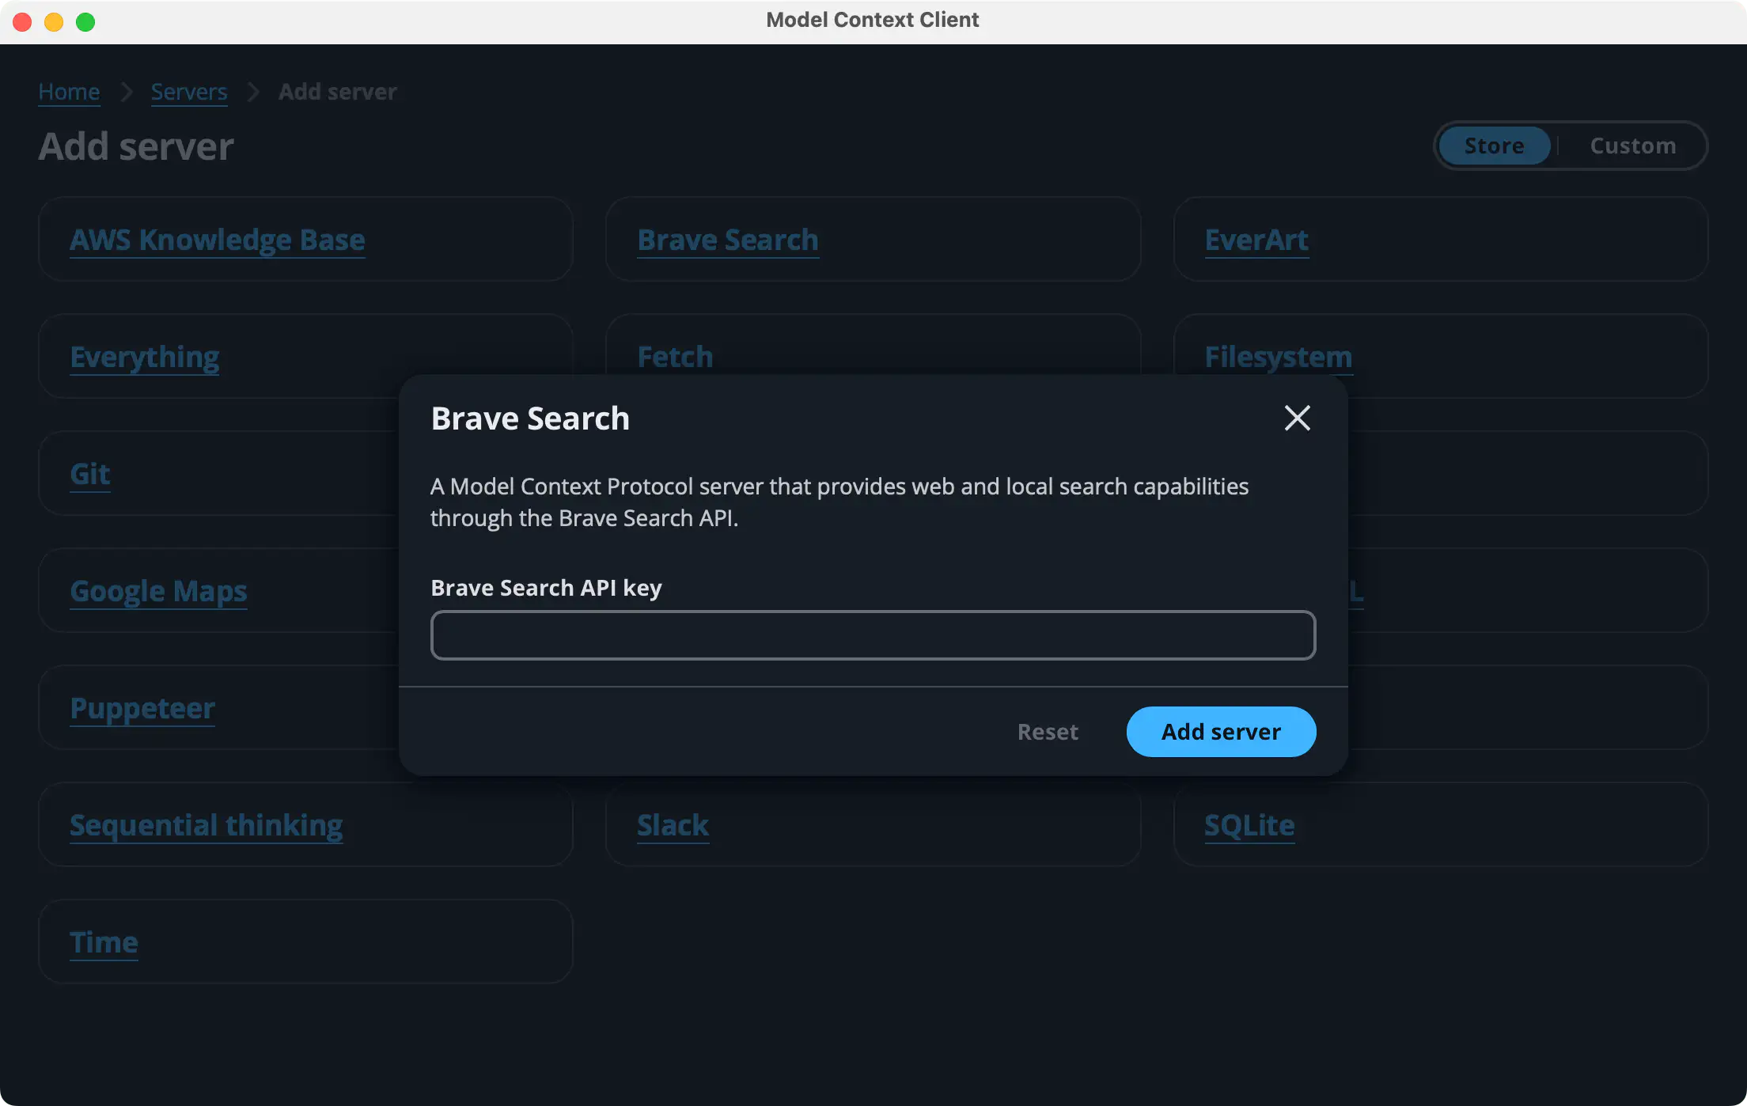
Task: Click the Brave Search card link
Action: (x=727, y=240)
